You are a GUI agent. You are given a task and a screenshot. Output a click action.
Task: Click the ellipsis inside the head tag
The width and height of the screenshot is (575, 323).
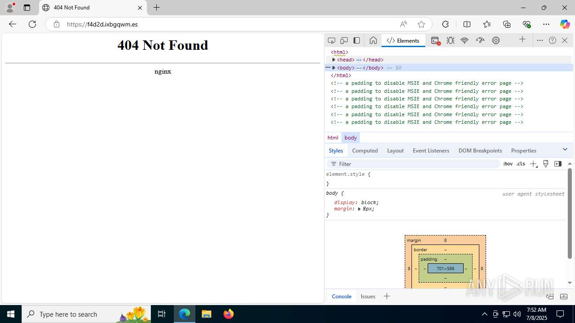click(359, 60)
